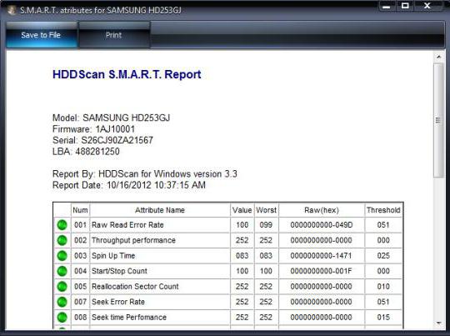Click the Serial: S26CJ90ZA21567 line
Image resolution: width=450 pixels, height=336 pixels.
(x=102, y=140)
